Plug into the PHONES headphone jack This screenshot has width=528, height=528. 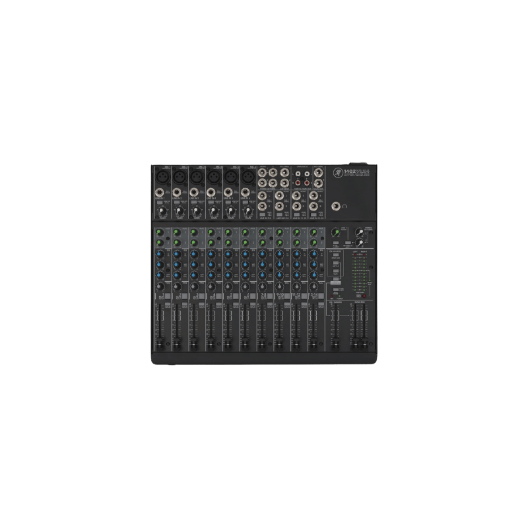click(x=335, y=206)
